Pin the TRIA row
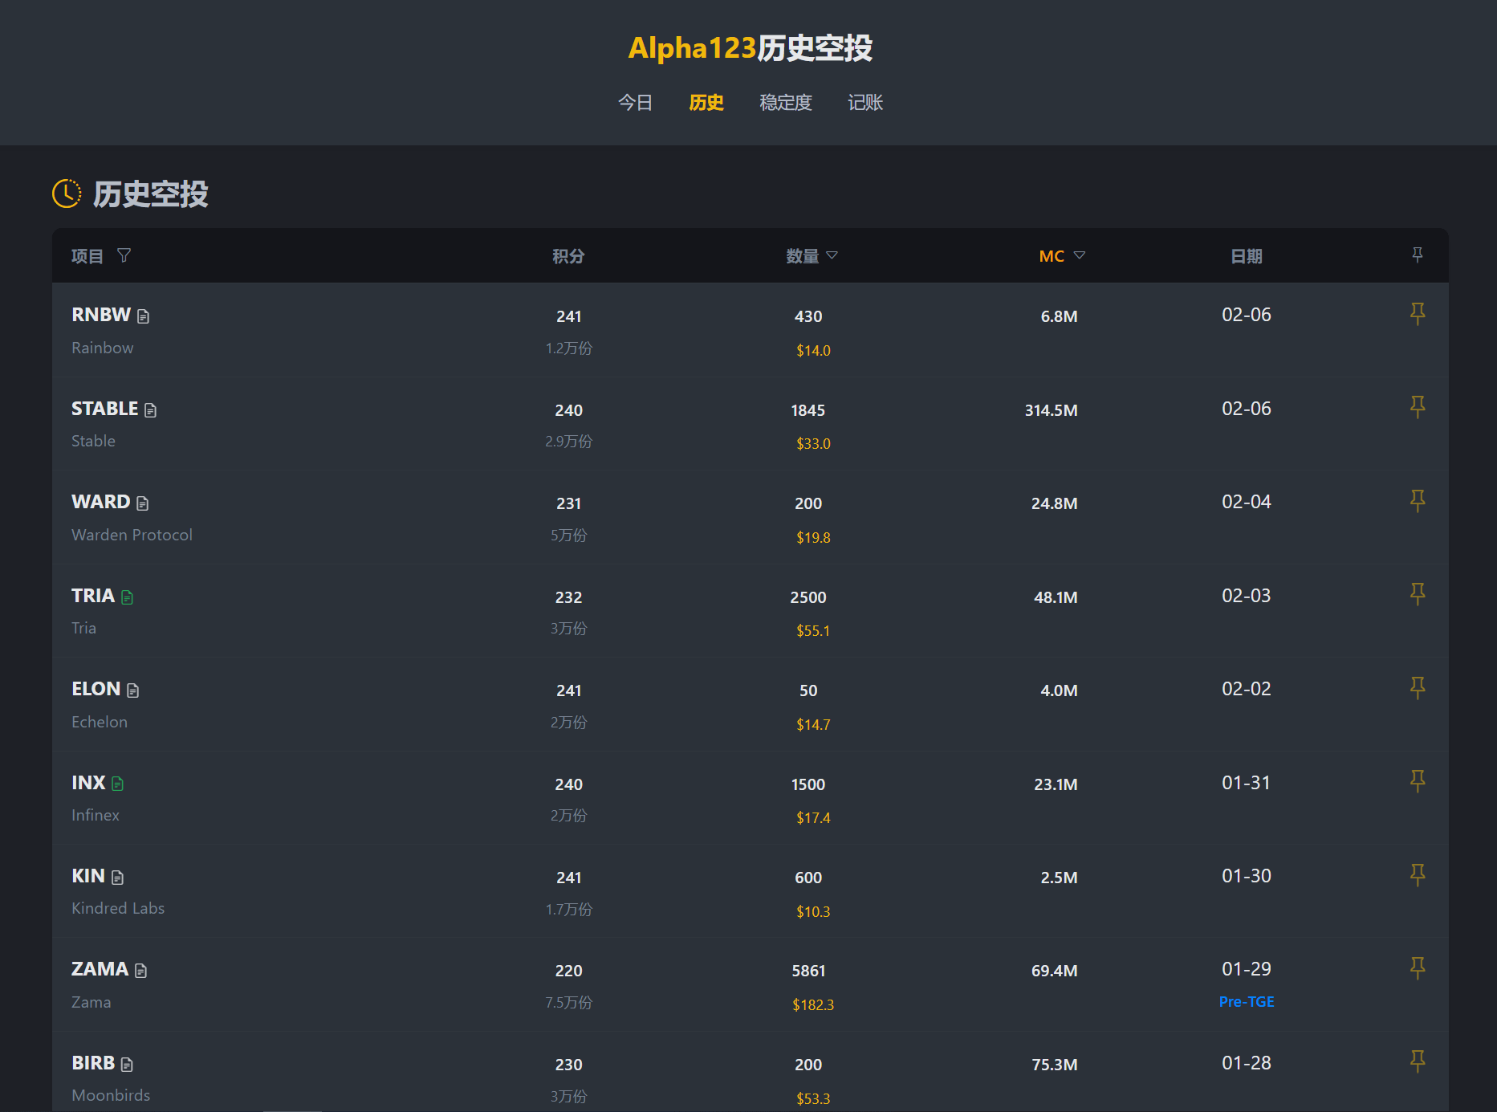Screen dimensions: 1497x1112 tap(1418, 594)
